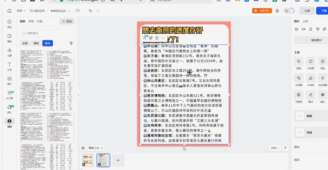Select the first asset thumbnail in the panel

click(32, 64)
